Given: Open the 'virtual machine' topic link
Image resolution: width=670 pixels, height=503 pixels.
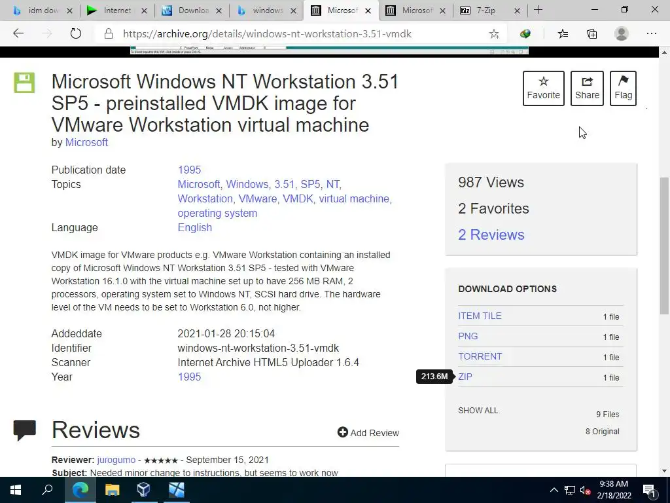Looking at the screenshot, I should coord(355,199).
